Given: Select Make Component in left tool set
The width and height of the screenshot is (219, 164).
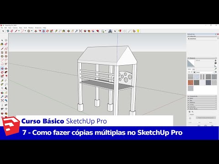Looking at the screenshot, I should pos(6,40).
